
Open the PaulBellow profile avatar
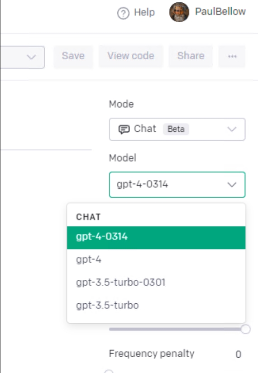(x=179, y=12)
